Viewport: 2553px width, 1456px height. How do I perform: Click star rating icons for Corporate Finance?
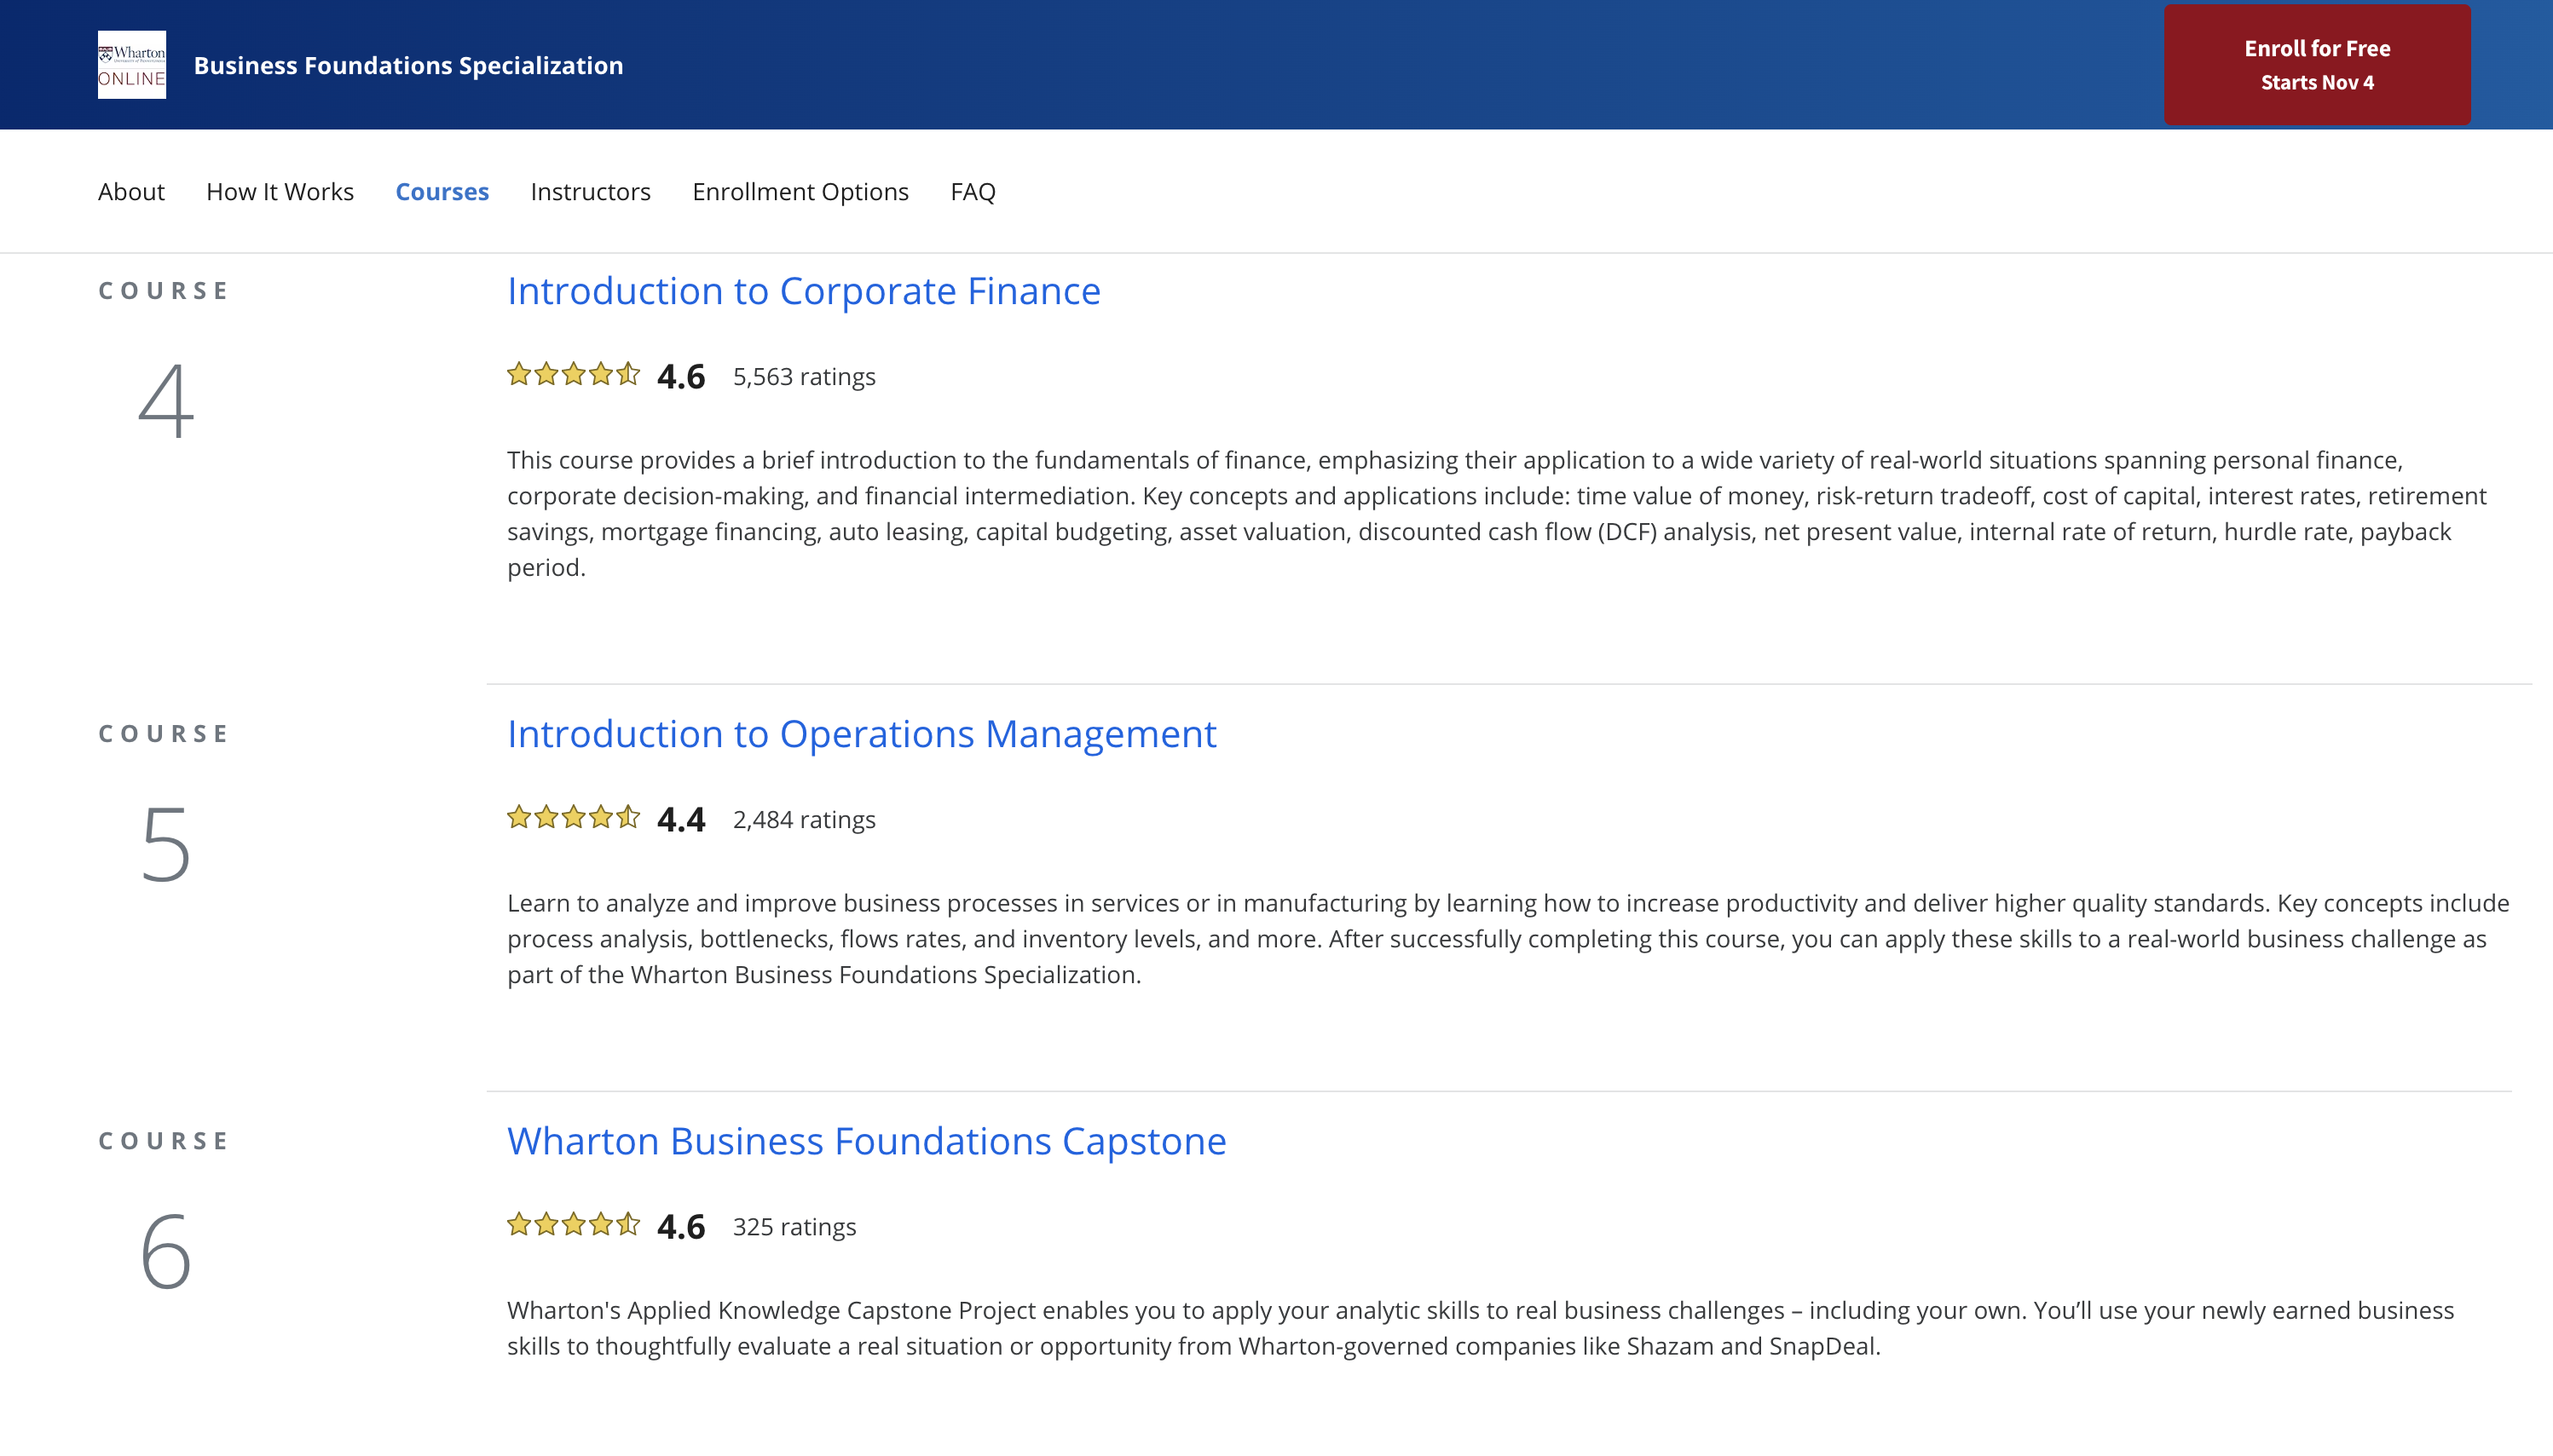[573, 375]
